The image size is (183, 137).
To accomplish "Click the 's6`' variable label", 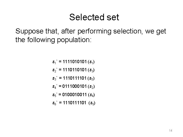I will point(55,103).
